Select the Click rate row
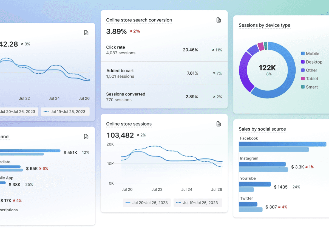 pos(164,50)
